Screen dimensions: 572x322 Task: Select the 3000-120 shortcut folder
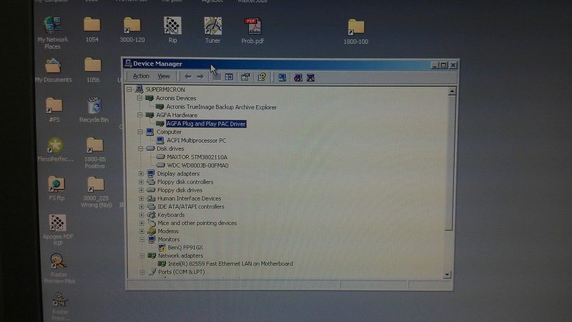tap(132, 30)
